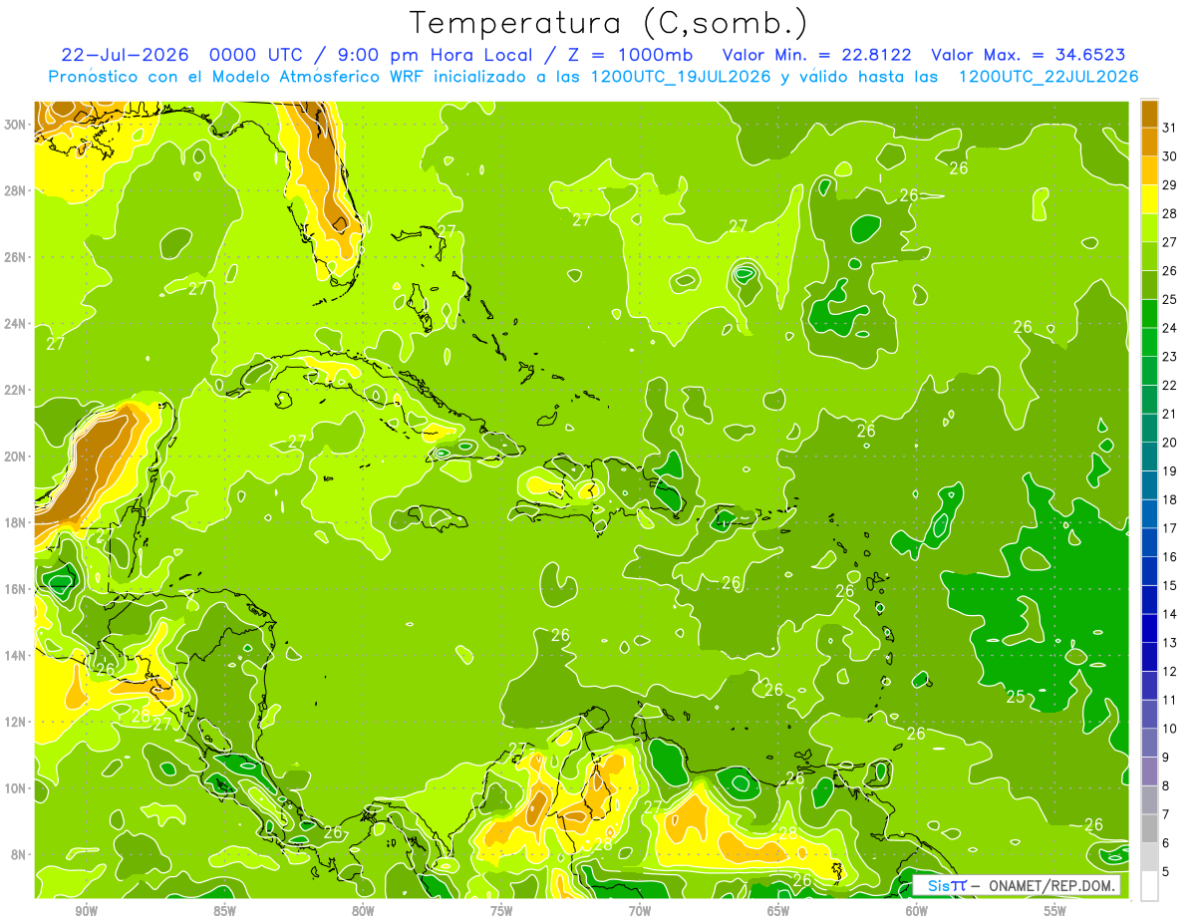Click the 'Temperatura (C,somb.)' title
The width and height of the screenshot is (1196, 924).
coord(609,23)
